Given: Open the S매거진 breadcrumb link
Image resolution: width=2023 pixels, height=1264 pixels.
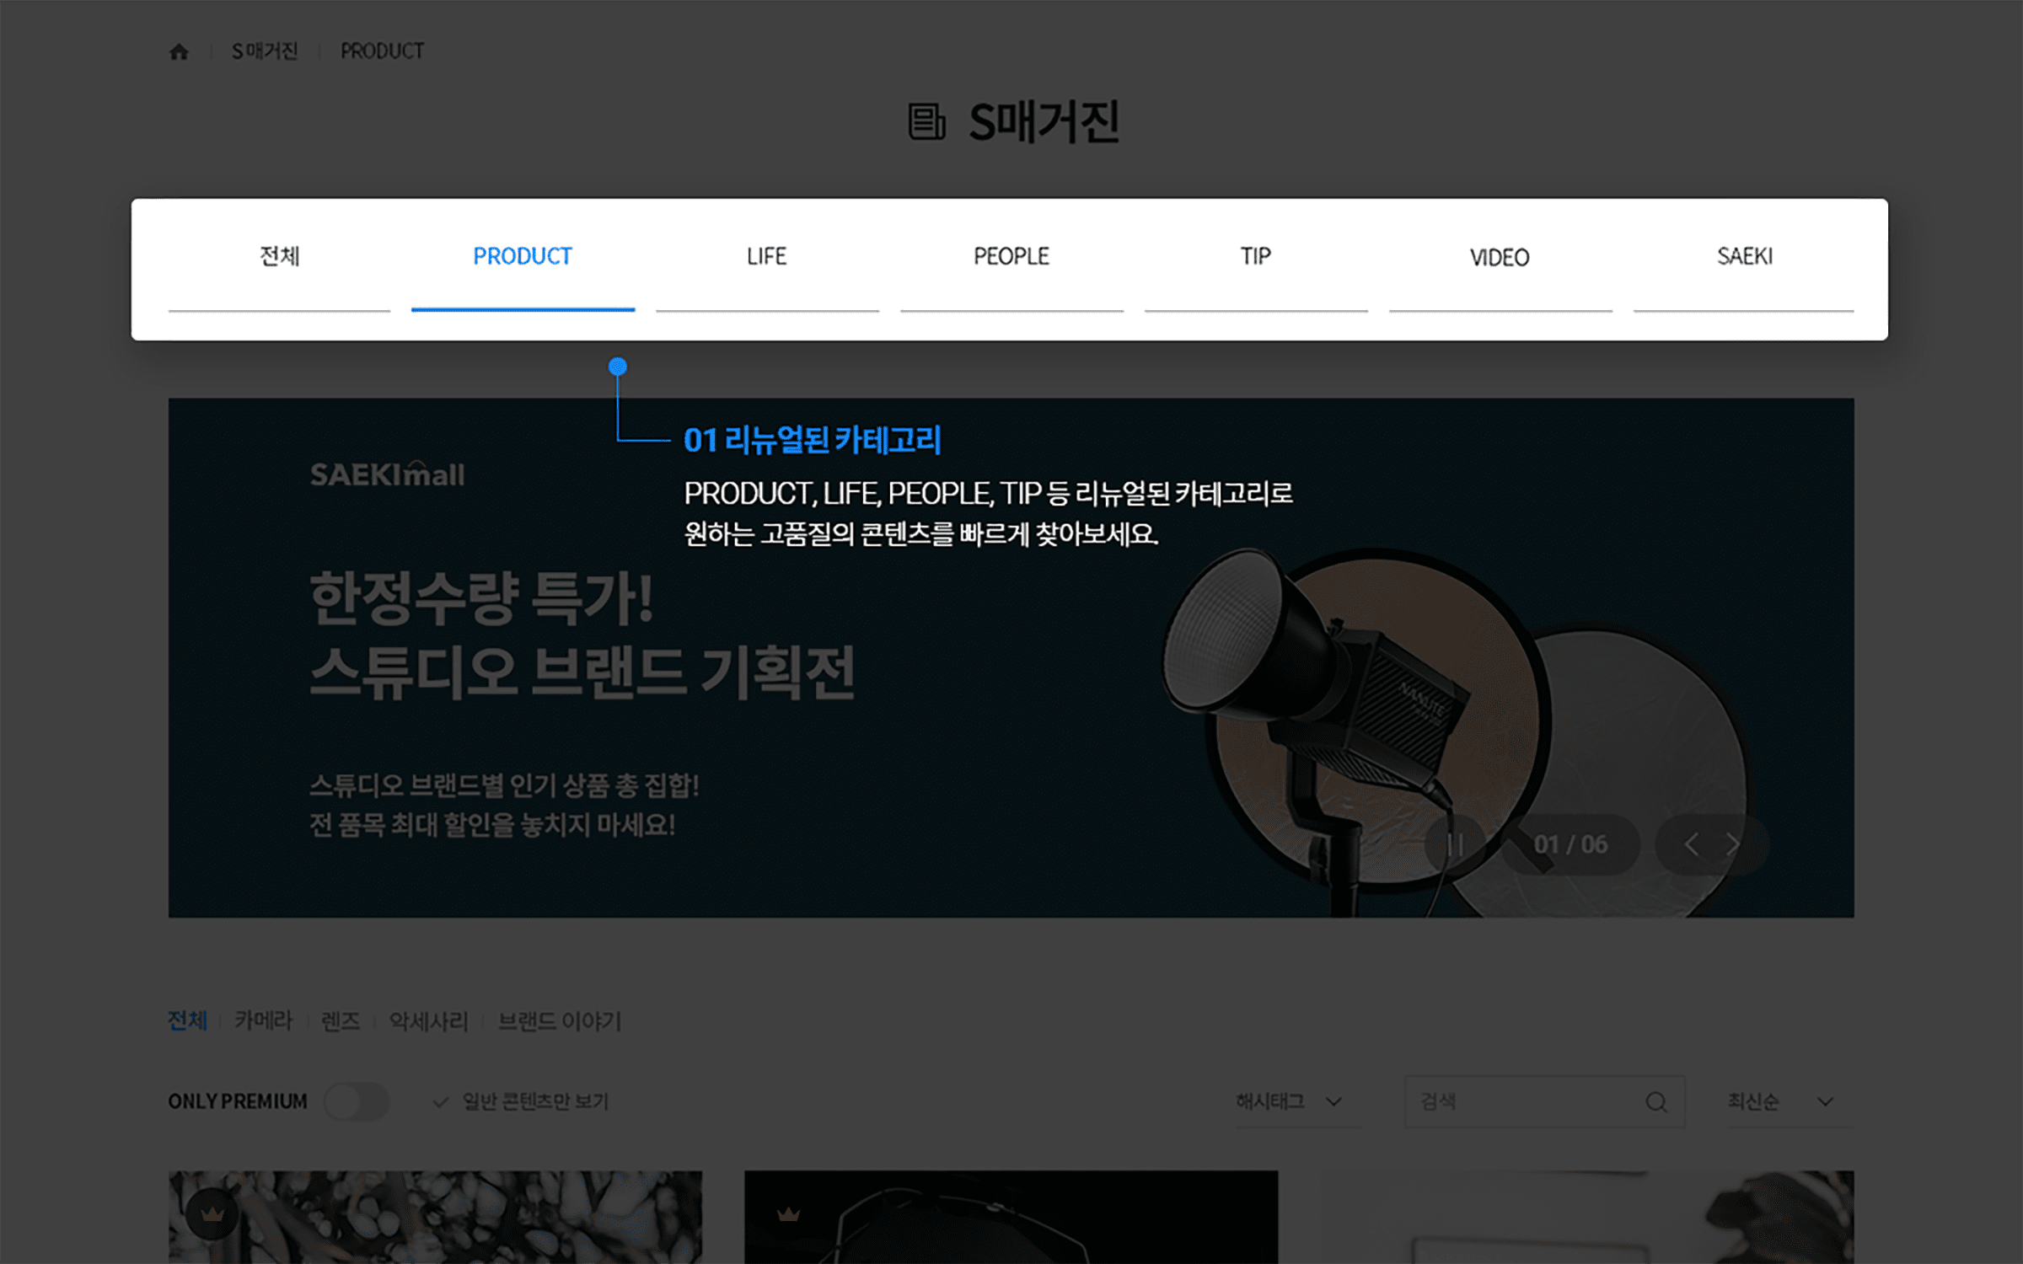Looking at the screenshot, I should click(265, 52).
